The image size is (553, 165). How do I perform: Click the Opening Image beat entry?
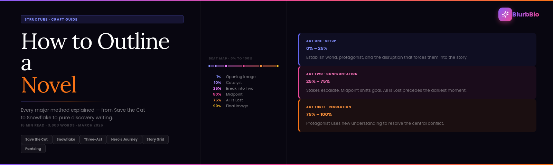point(241,77)
